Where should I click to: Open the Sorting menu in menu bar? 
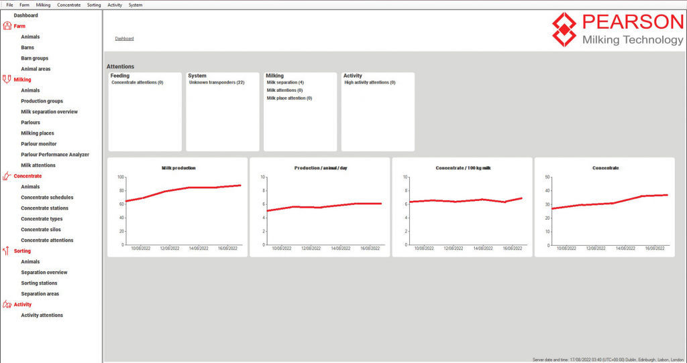[94, 5]
